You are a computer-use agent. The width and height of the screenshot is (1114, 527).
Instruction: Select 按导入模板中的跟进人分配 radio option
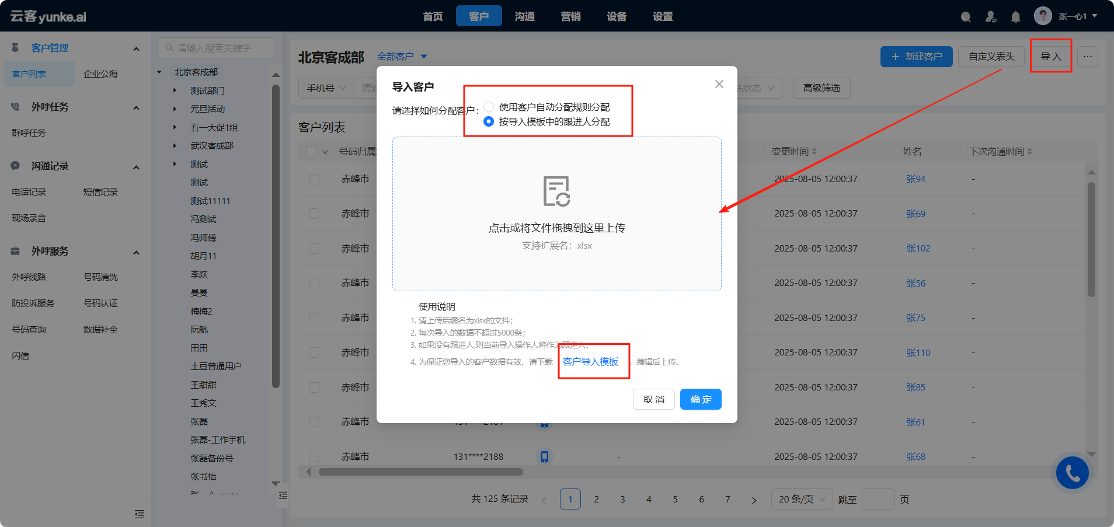coord(489,121)
